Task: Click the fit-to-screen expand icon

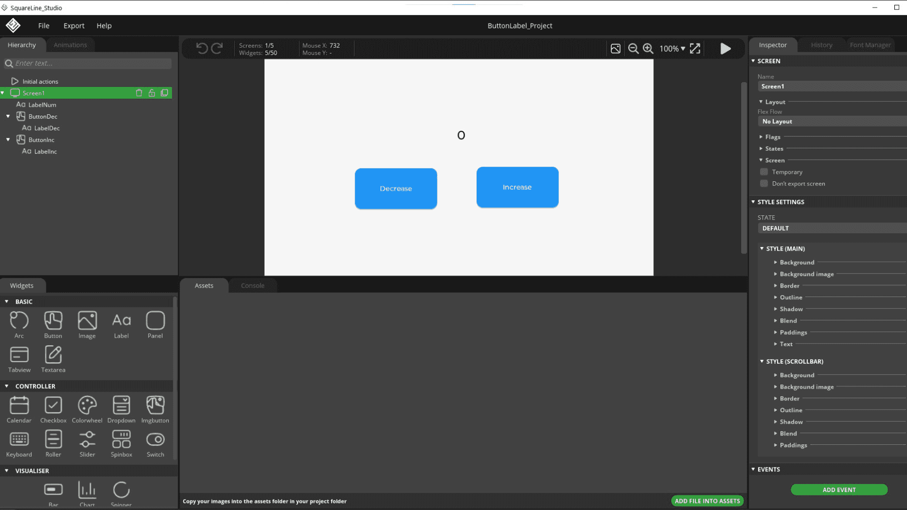Action: coord(695,49)
